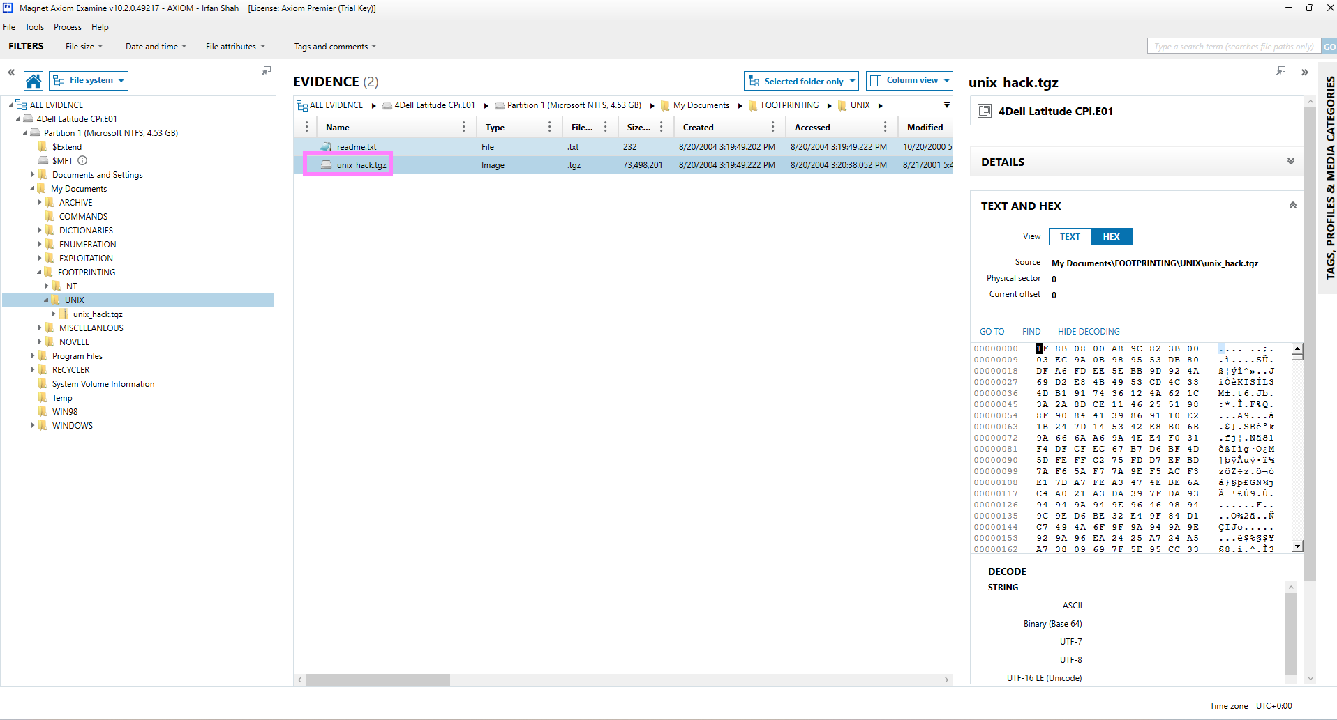1337x720 pixels.
Task: Click FIND link in hex viewer
Action: (x=1031, y=332)
